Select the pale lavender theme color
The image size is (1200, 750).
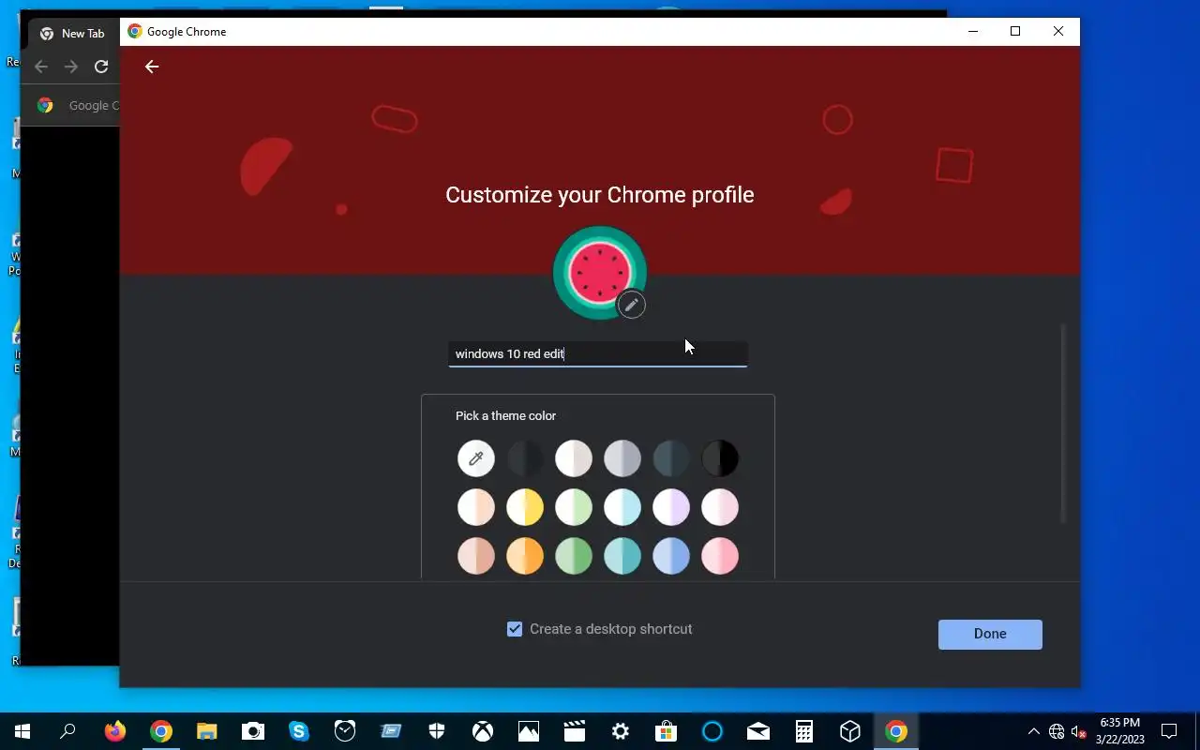pyautogui.click(x=671, y=507)
